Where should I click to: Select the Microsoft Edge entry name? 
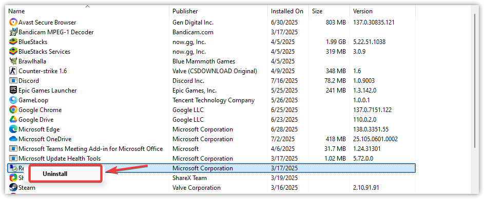(39, 129)
